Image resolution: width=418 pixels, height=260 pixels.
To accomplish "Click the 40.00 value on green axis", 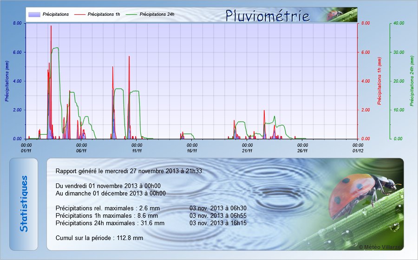I will click(x=398, y=23).
